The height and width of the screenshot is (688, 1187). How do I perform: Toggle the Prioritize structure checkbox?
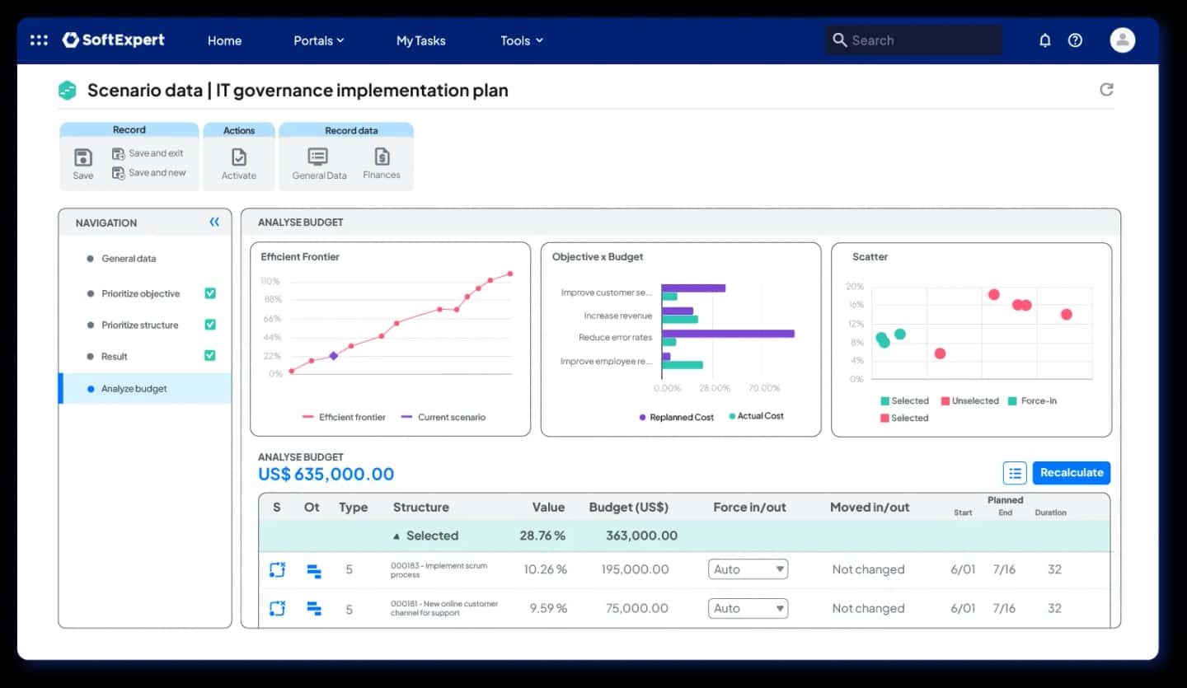[x=209, y=325]
